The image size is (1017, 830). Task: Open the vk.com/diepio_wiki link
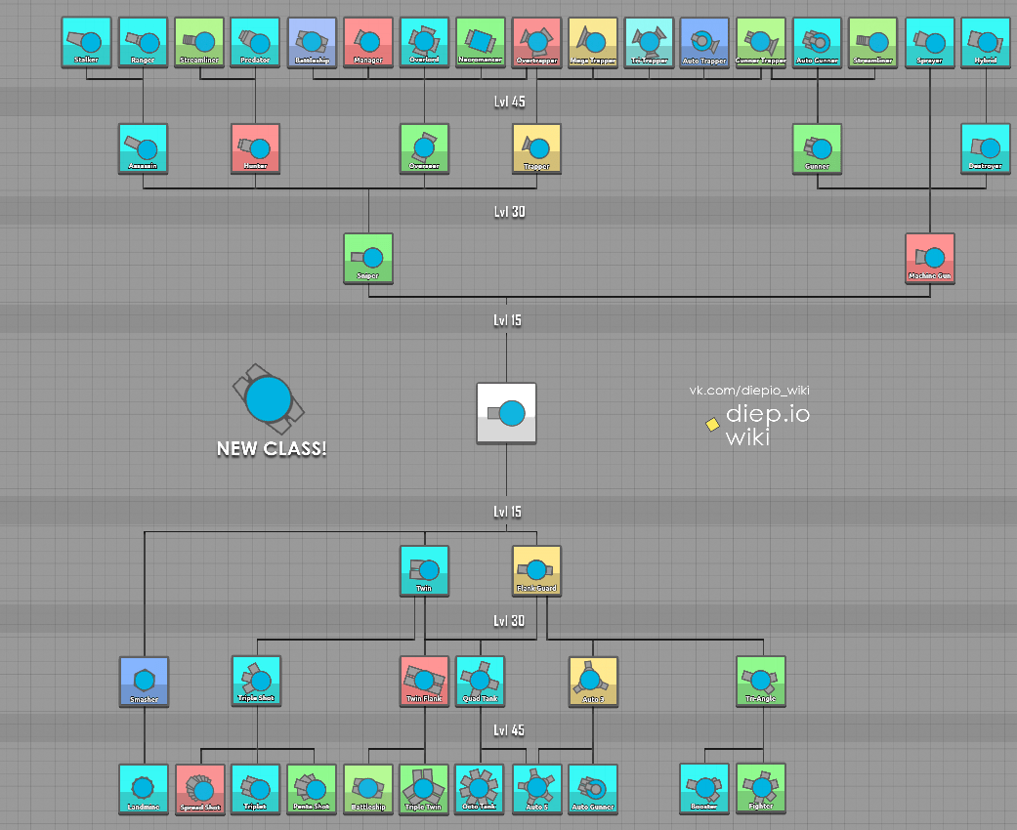(x=749, y=390)
